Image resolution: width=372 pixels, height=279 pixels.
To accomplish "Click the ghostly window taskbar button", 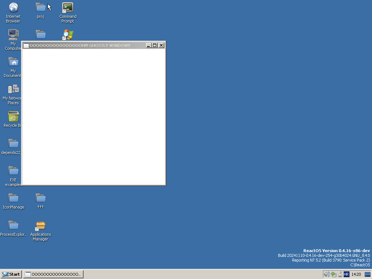I will [x=53, y=274].
